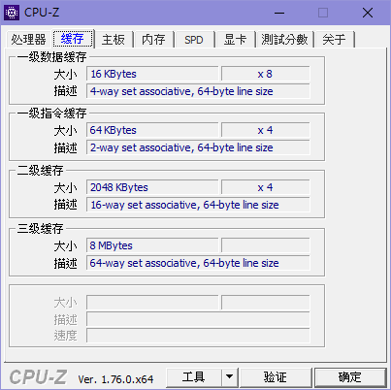Click the empty count field in 三级缓存
The image size is (391, 390).
point(265,245)
